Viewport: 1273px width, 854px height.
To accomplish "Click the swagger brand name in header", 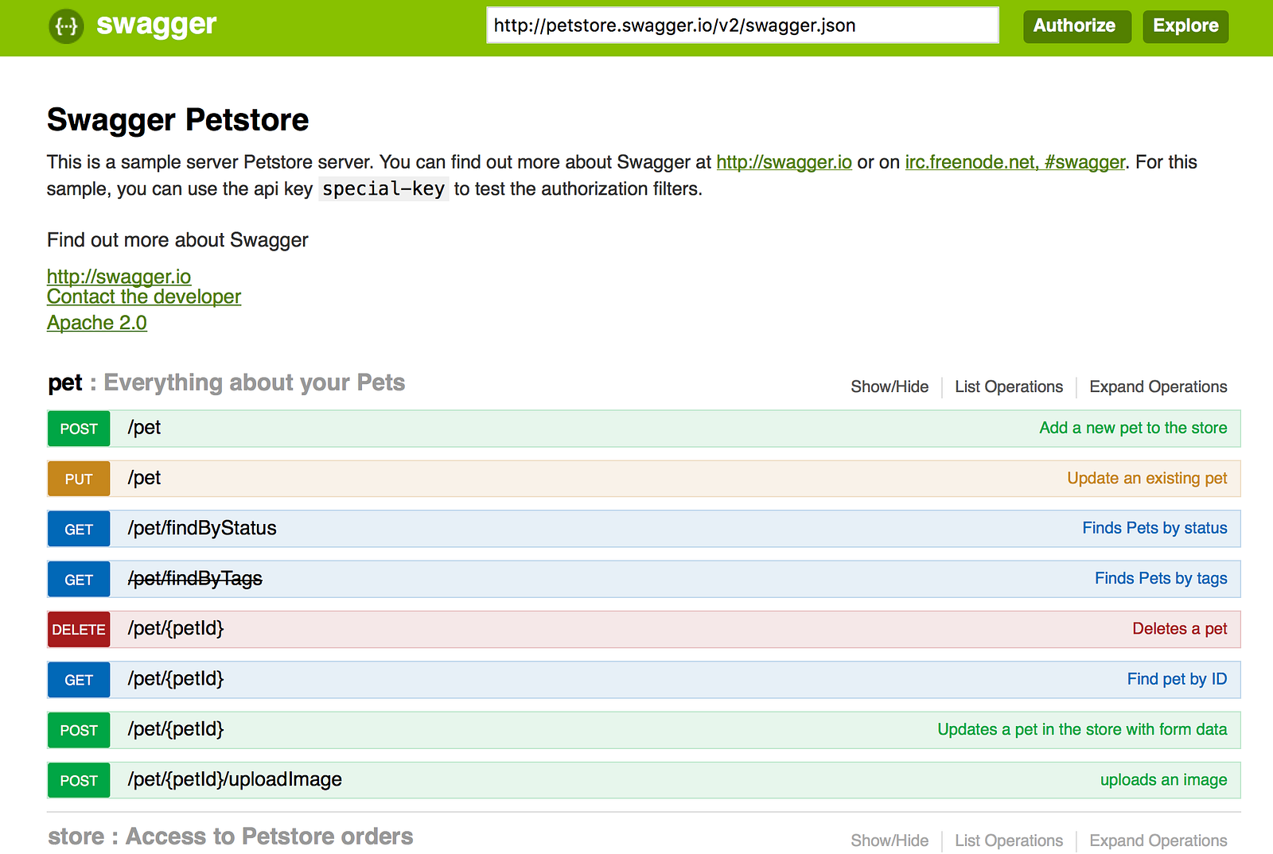I will (x=156, y=25).
